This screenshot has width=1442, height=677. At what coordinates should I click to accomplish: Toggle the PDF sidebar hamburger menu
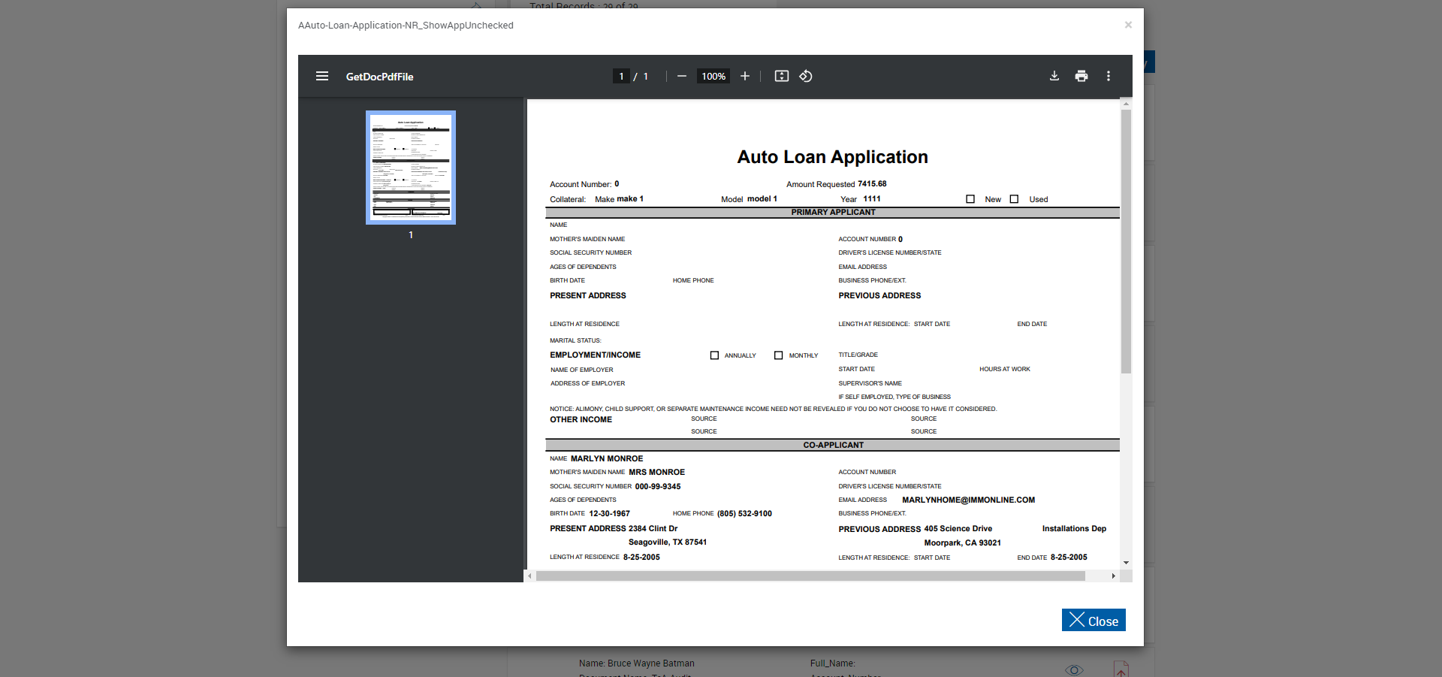click(322, 76)
